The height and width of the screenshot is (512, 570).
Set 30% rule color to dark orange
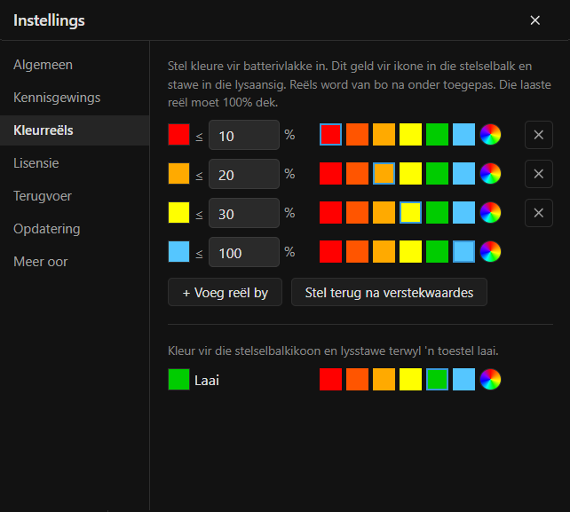click(x=357, y=213)
